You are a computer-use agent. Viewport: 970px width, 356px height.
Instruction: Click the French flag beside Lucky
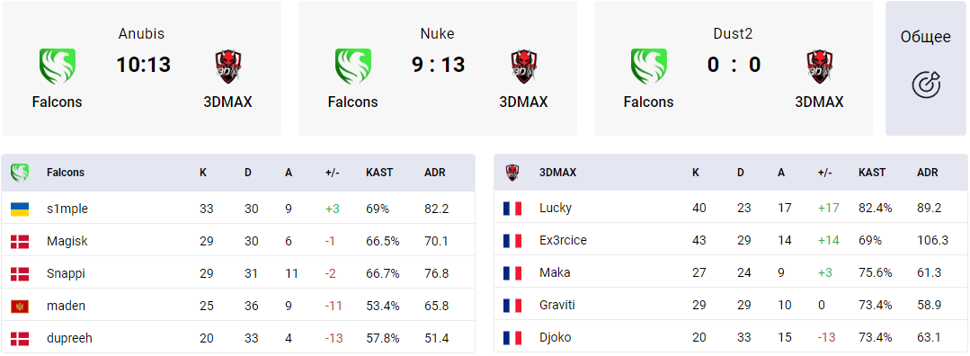pos(512,209)
